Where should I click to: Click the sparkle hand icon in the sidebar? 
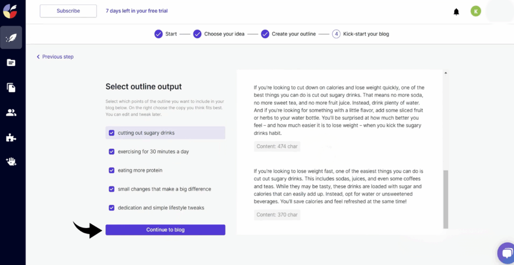[x=11, y=161]
